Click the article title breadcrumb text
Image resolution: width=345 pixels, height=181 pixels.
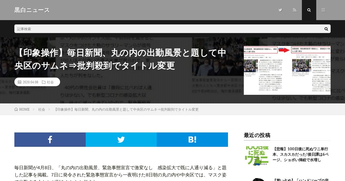[x=126, y=109]
